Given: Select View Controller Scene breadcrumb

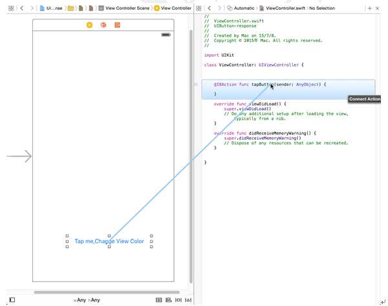Looking at the screenshot, I should pyautogui.click(x=124, y=8).
